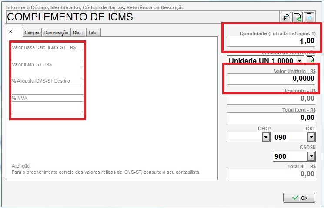This screenshot has height=208, width=324.
Task: Switch to the Compra tab
Action: [x=32, y=33]
